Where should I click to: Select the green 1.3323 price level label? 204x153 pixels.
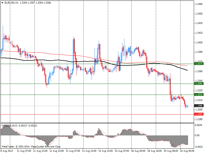coord(199,94)
